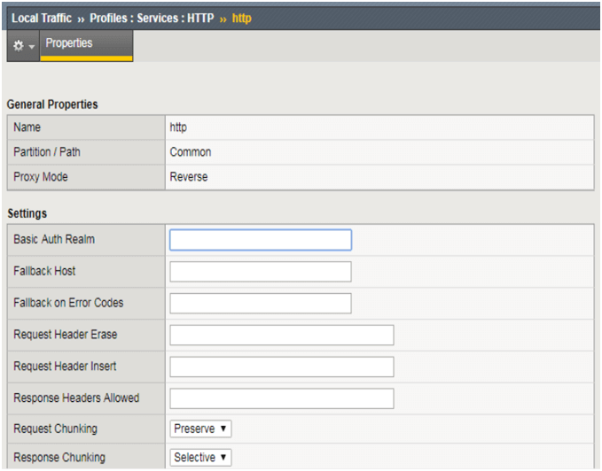Click the Request Header Insert label

65,367
